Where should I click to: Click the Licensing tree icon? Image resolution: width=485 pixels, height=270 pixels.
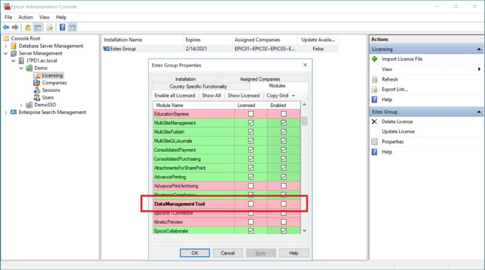tap(37, 75)
